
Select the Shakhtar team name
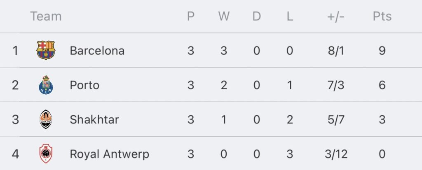[x=94, y=120]
